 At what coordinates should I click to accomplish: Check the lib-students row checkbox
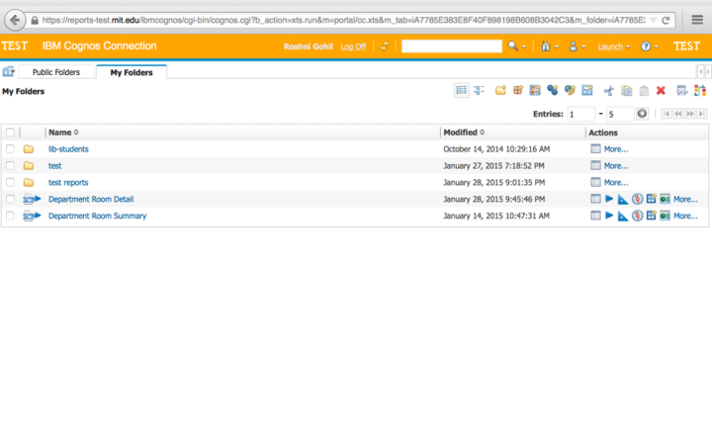pyautogui.click(x=10, y=149)
